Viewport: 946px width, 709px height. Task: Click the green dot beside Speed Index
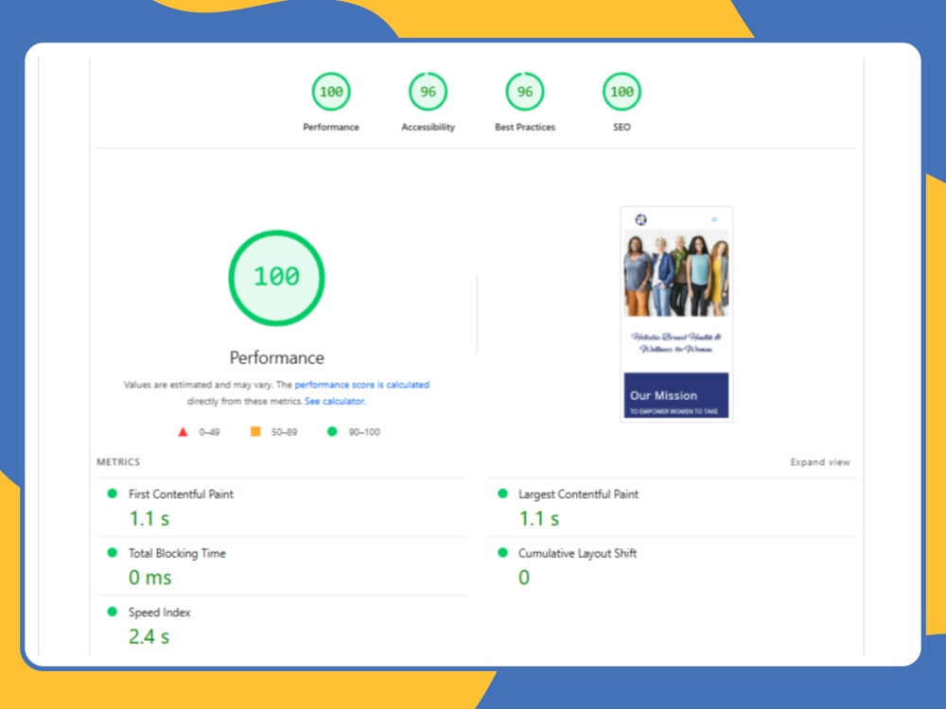(x=113, y=612)
